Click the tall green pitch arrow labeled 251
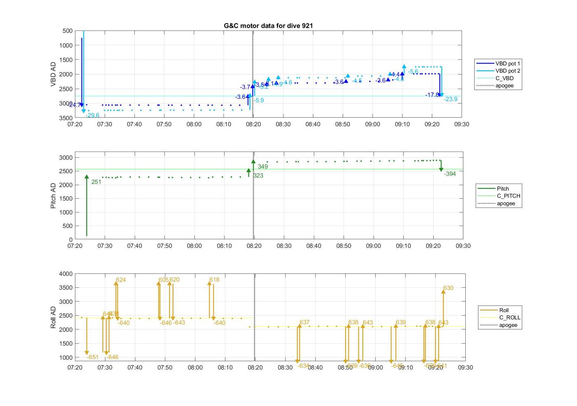577x406 pixels. point(87,205)
